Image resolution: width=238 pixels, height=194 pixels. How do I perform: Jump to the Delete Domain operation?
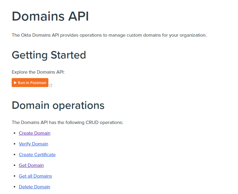34,187
